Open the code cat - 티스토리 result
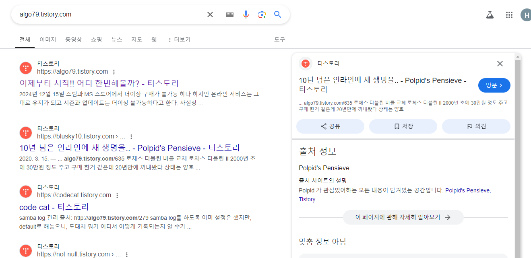The width and height of the screenshot is (531, 258). click(54, 207)
